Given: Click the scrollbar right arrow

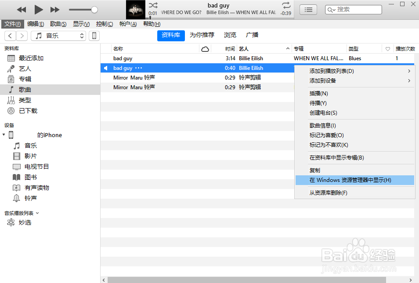Looking at the screenshot, I should [x=411, y=280].
